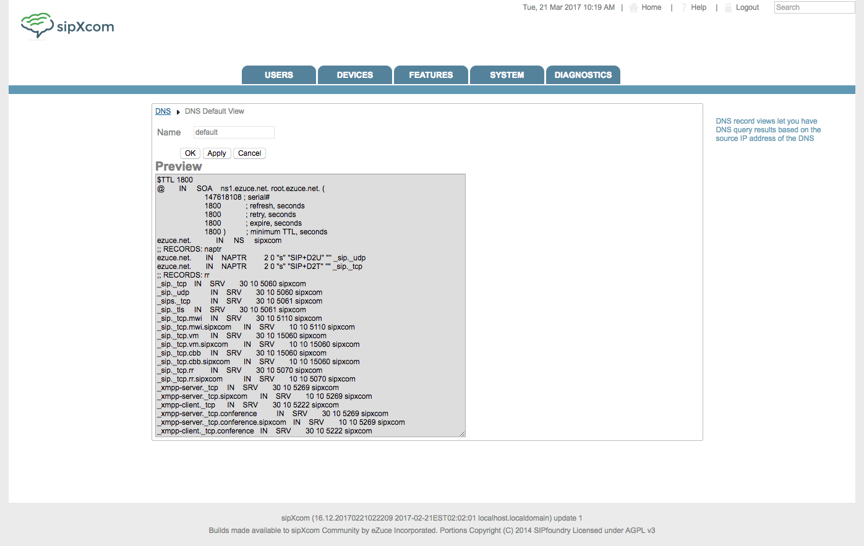Viewport: 864px width, 546px height.
Task: Click the padlock icon beside Logout
Action: 728,7
